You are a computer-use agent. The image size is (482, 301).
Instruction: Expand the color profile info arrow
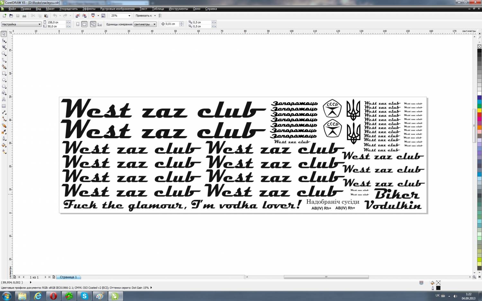point(151,288)
